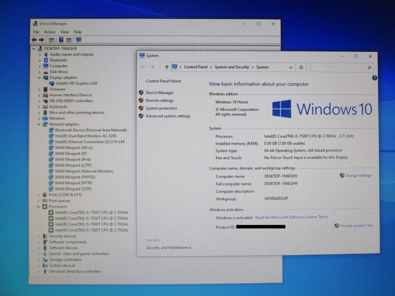The height and width of the screenshot is (296, 395).
Task: Collapse the DESKTOP-1NI6QH9 root node
Action: click(x=34, y=49)
